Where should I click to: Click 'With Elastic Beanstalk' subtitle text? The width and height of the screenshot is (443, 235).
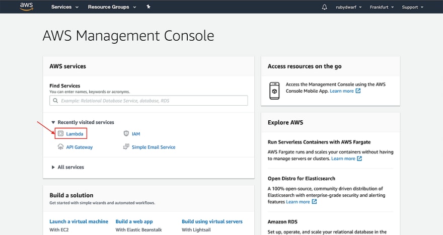139,229
